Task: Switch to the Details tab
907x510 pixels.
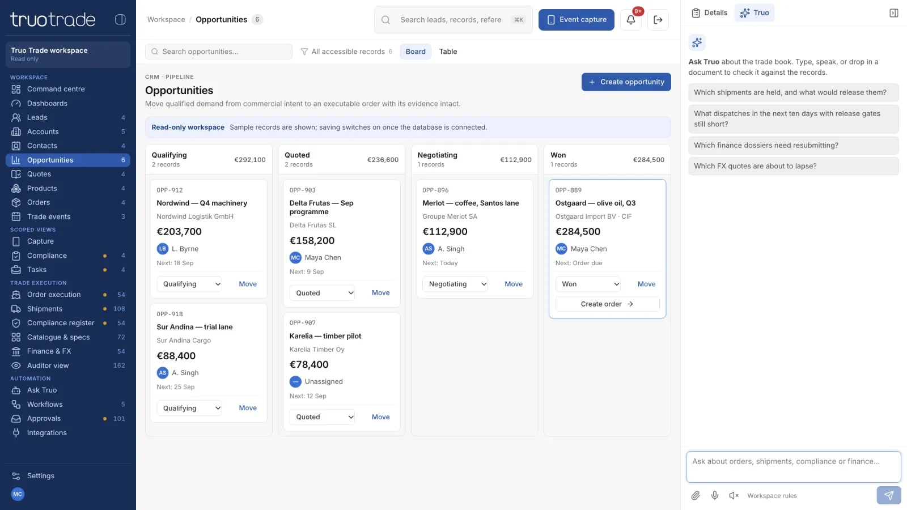Action: point(710,13)
